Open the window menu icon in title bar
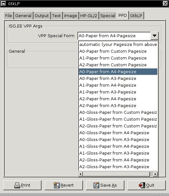 3,4
